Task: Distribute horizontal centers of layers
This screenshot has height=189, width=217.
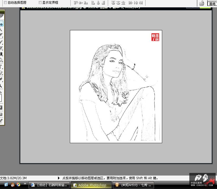Action: coord(136,3)
